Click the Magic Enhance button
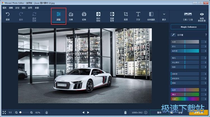The width and height of the screenshot is (210, 117). pos(189,27)
